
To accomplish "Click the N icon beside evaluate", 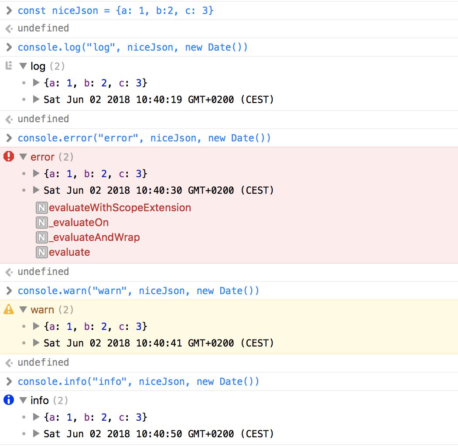I will [42, 252].
